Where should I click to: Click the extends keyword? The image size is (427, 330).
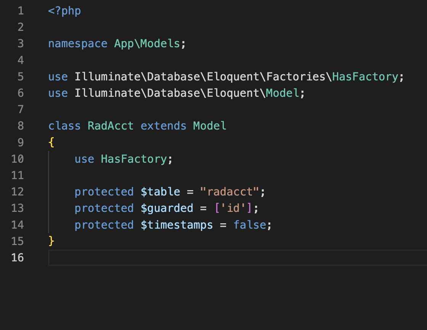pos(163,126)
